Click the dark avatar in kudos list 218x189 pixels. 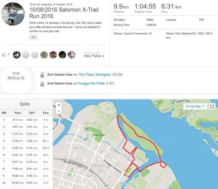pyautogui.click(x=62, y=55)
